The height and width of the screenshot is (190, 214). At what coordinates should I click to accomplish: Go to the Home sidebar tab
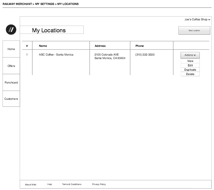tap(11, 49)
